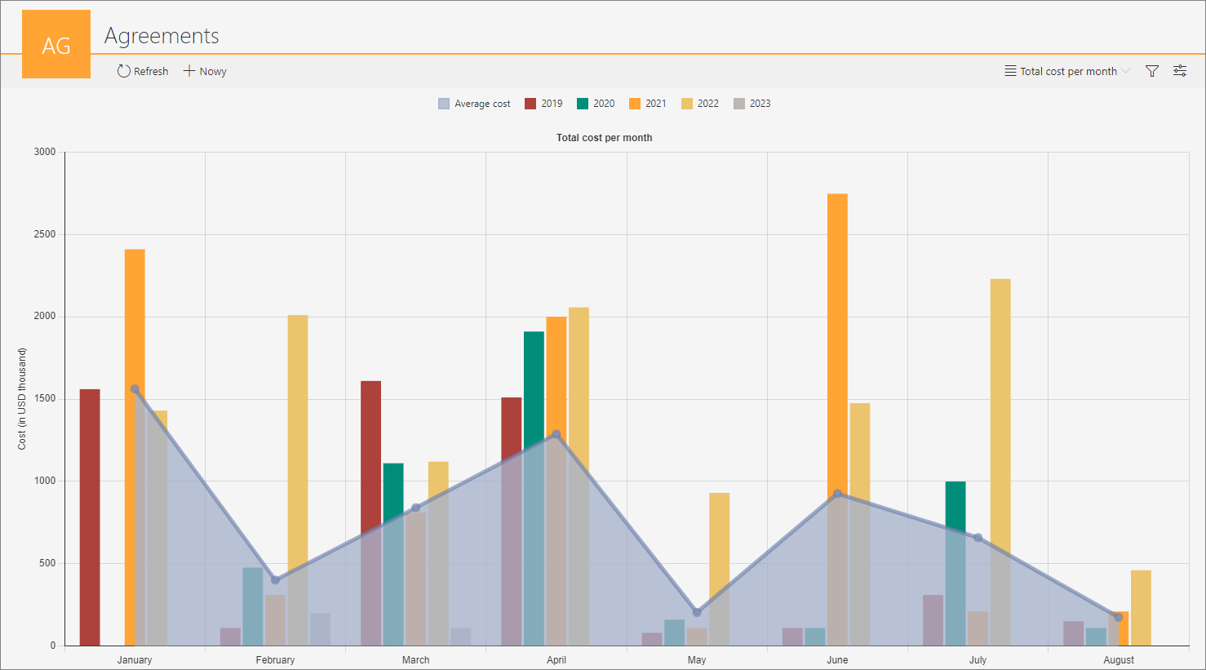Click the average line point above January
The width and height of the screenshot is (1206, 670).
tap(135, 389)
